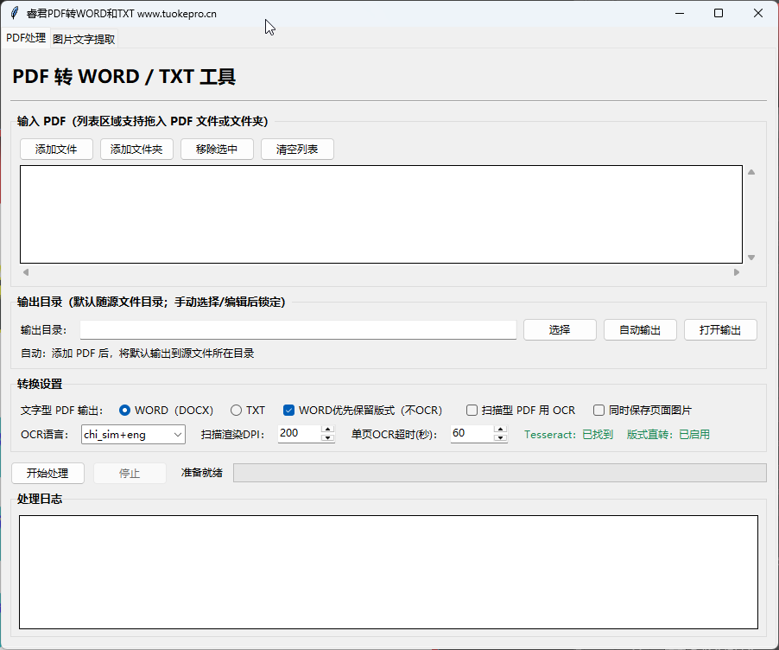Click the 扫描渲染DPI value field

coord(300,434)
